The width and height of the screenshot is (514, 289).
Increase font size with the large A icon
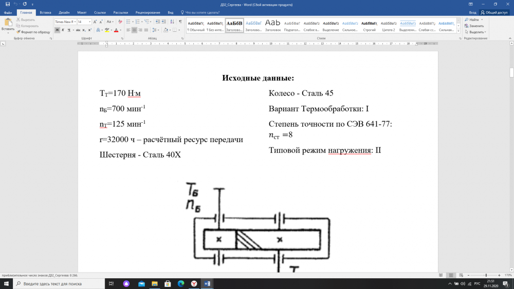pos(95,22)
